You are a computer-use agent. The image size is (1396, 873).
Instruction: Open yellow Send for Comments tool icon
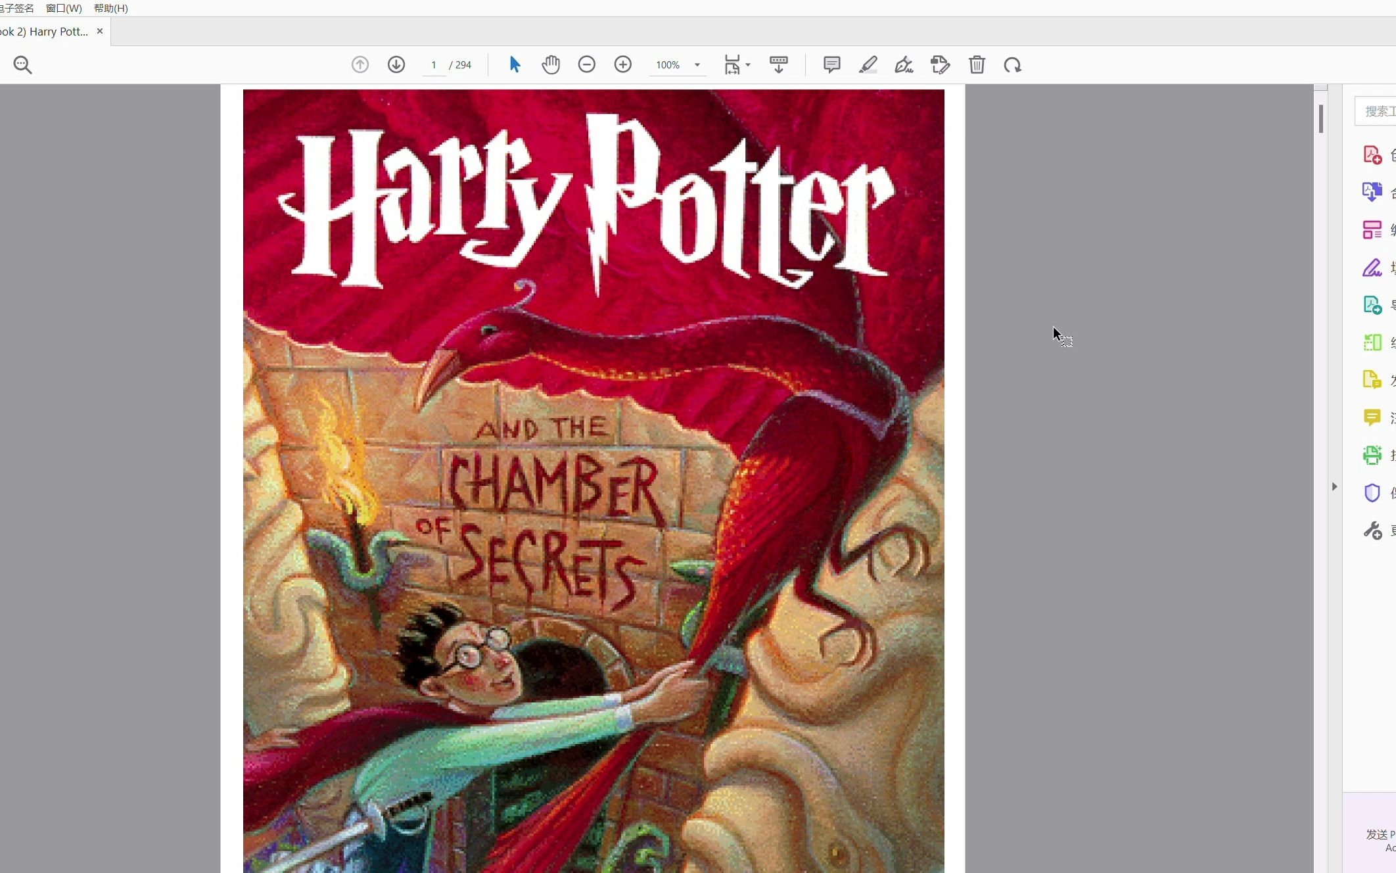1372,380
